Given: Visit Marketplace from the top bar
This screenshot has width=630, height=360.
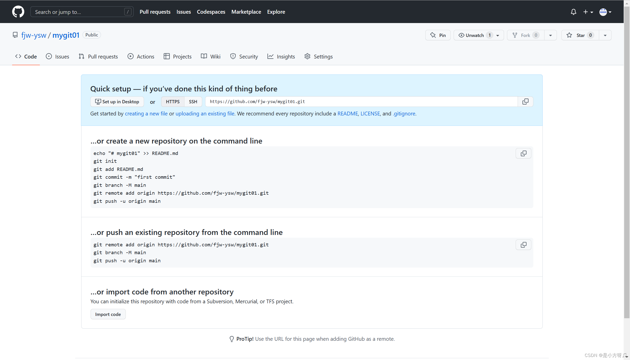Looking at the screenshot, I should point(246,12).
